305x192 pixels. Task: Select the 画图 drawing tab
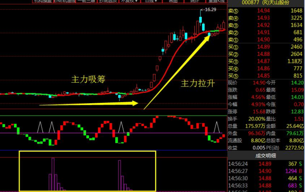click(173, 1)
